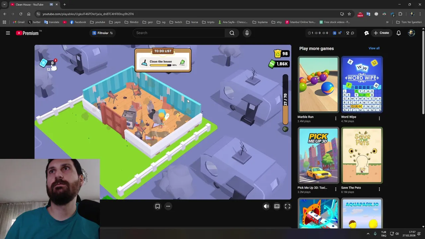Open Chrome three-dot menu
This screenshot has height=239, width=425.
420,14
